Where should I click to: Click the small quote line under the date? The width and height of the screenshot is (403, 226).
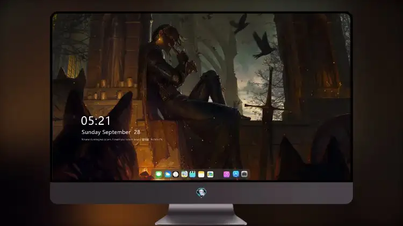coord(122,140)
